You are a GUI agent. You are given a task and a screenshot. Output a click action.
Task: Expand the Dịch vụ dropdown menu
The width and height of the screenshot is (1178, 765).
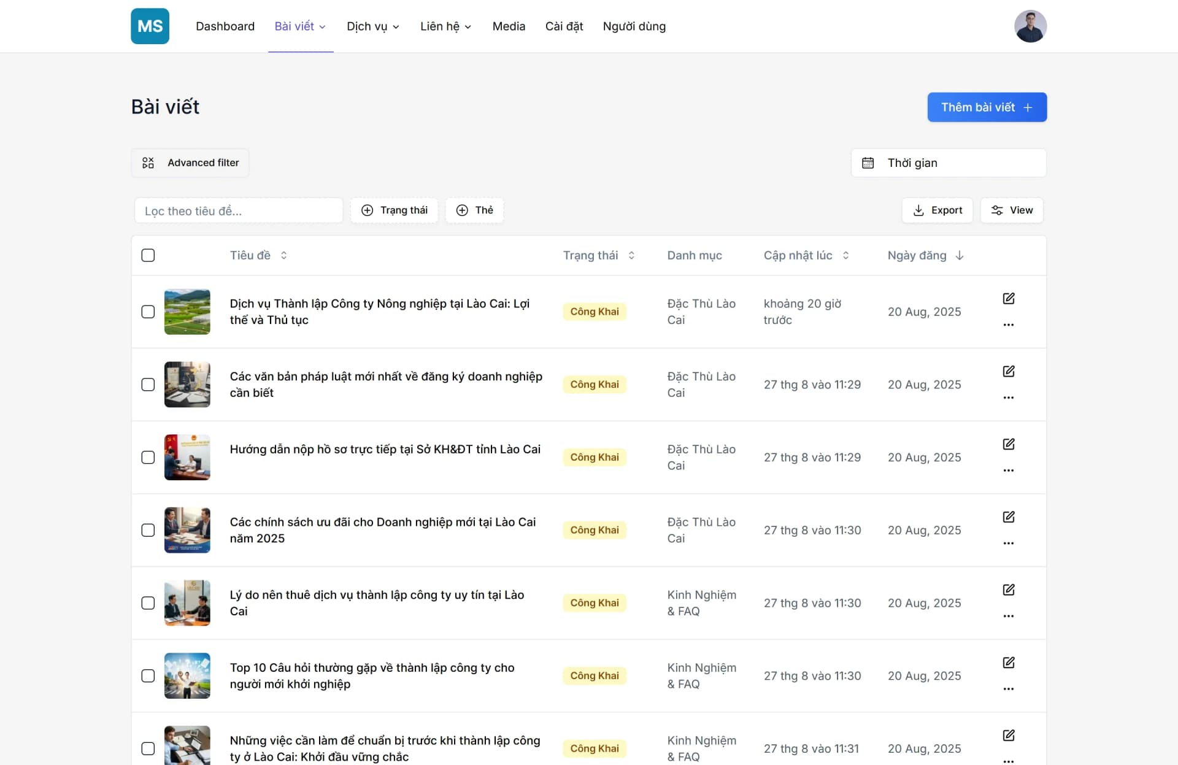coord(372,26)
